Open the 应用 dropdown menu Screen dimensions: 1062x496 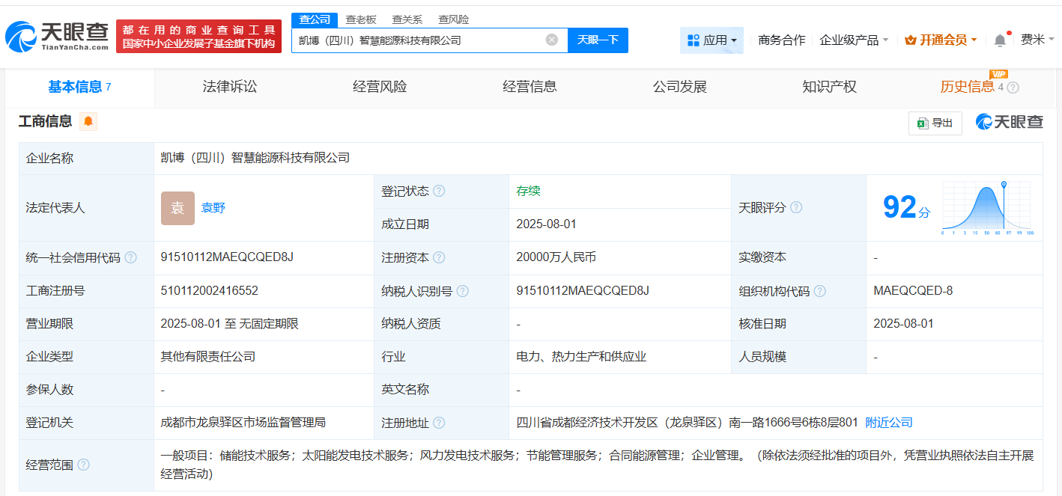pyautogui.click(x=711, y=40)
